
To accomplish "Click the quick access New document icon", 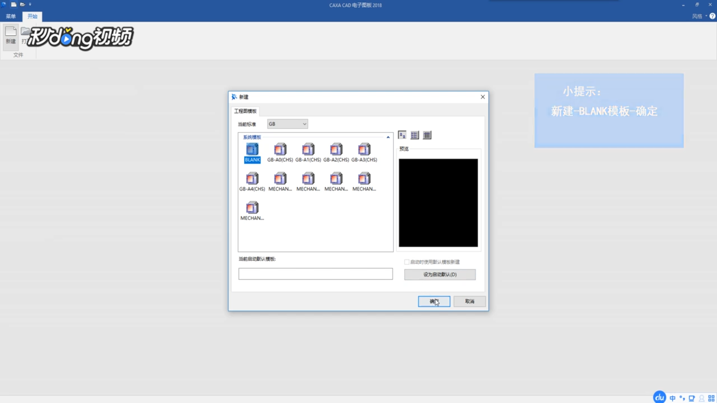I will pyautogui.click(x=13, y=4).
